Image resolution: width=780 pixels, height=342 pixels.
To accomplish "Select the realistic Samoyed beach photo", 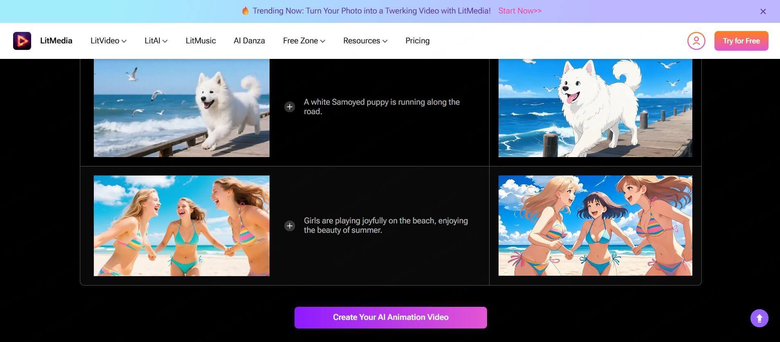I will 181,108.
